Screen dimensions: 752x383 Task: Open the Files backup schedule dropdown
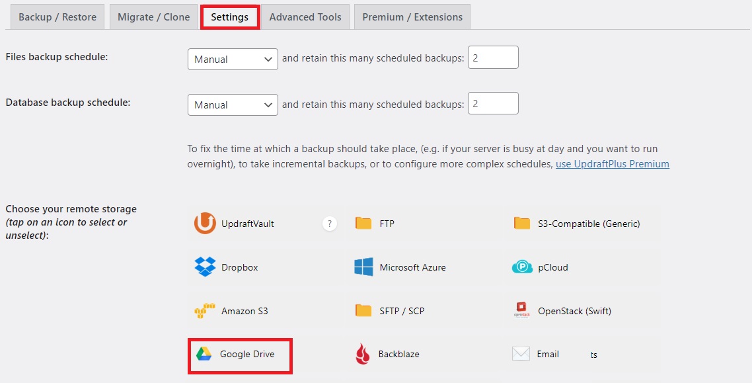(233, 59)
